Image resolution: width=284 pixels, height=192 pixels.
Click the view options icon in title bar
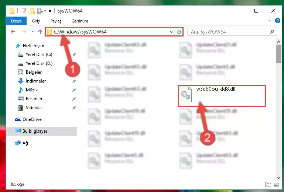coord(40,11)
